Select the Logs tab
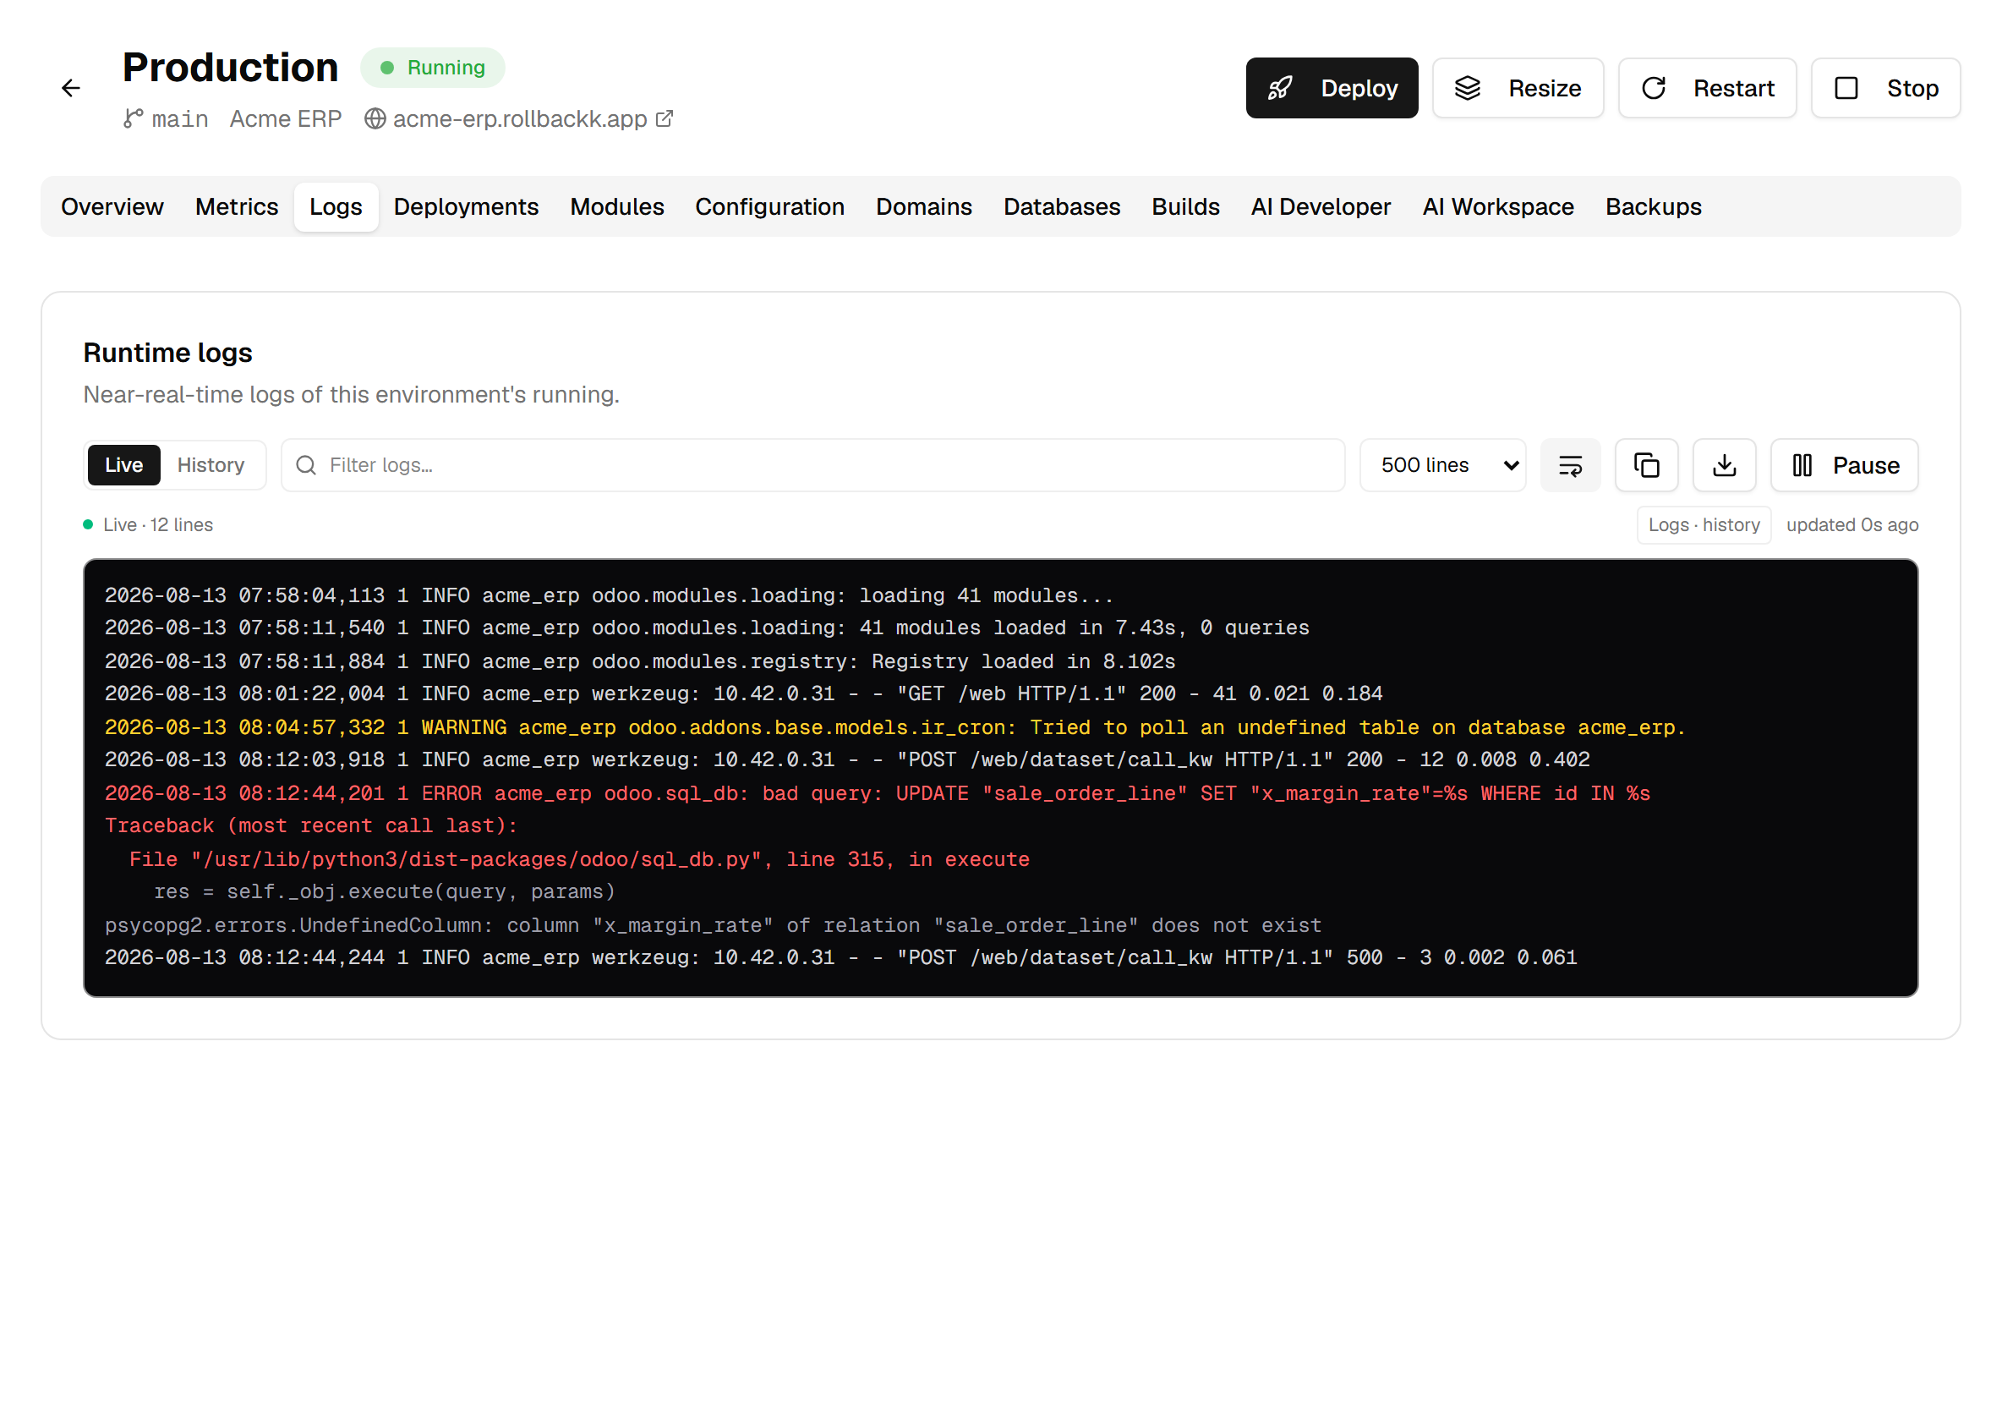 tap(336, 206)
